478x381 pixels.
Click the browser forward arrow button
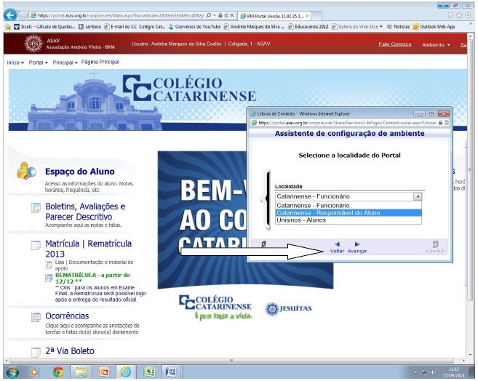coord(23,15)
